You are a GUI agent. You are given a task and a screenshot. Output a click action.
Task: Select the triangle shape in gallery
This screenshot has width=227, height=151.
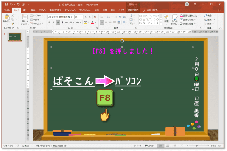[x=144, y=20]
